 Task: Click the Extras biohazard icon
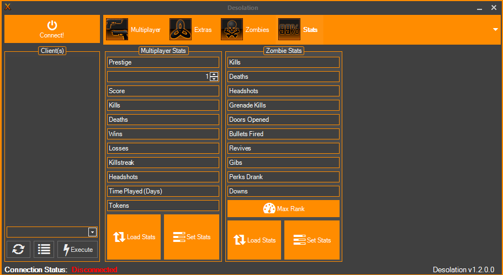click(181, 30)
